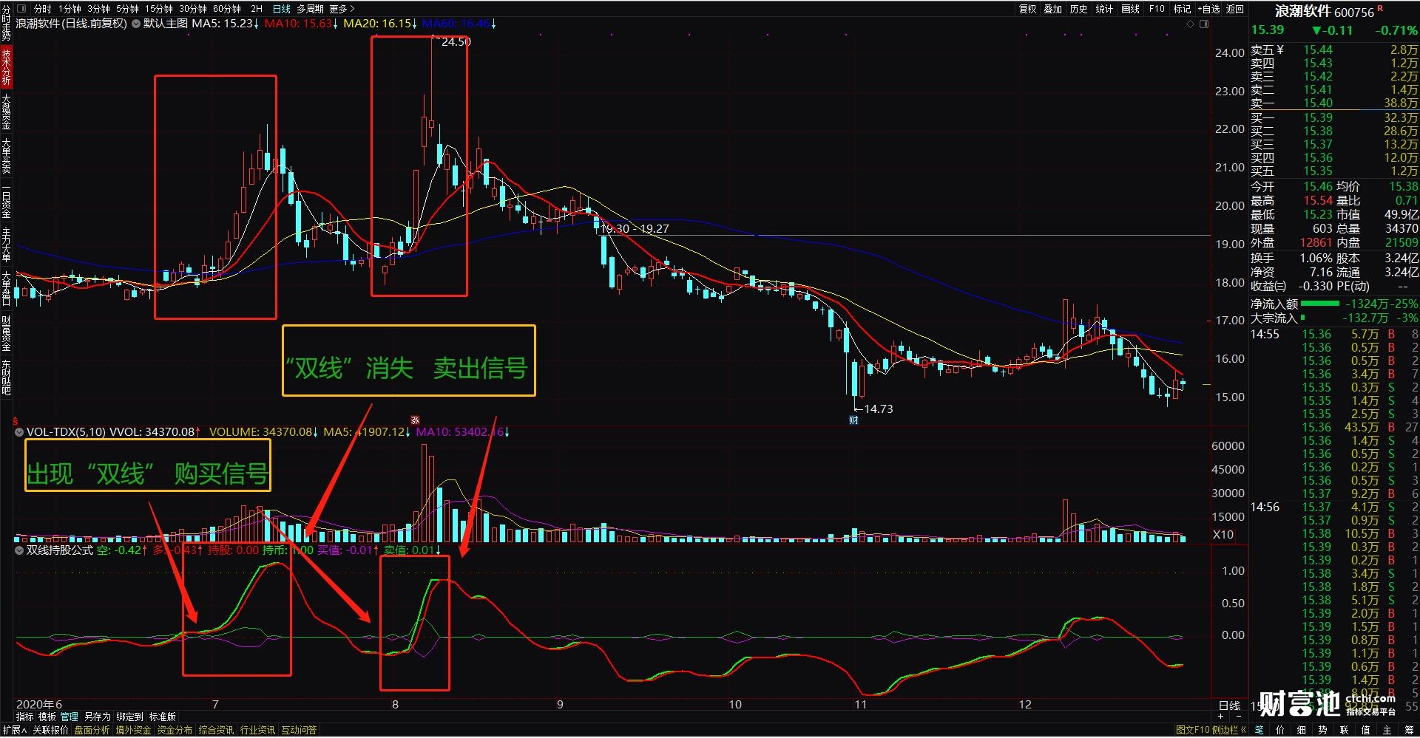This screenshot has height=738, width=1420.
Task: Add stock to watchlist with +自选
Action: coord(1208,9)
